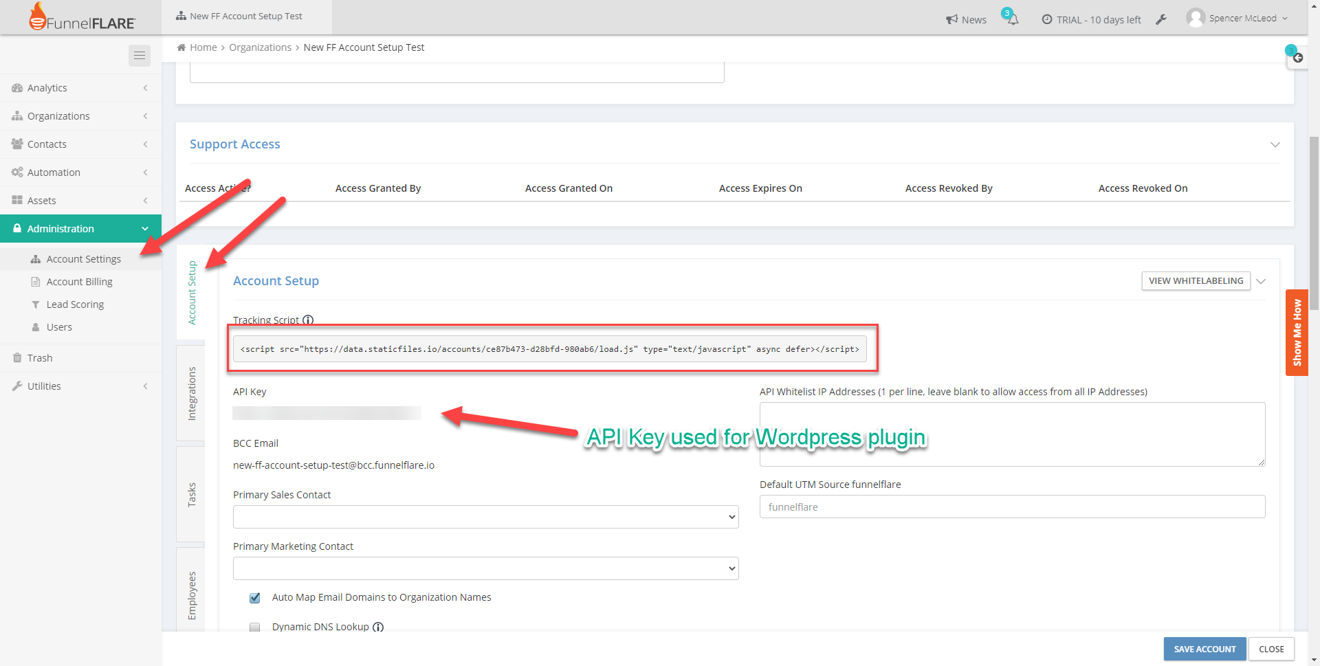Click the trial clock icon
The height and width of the screenshot is (666, 1320).
(x=1047, y=19)
